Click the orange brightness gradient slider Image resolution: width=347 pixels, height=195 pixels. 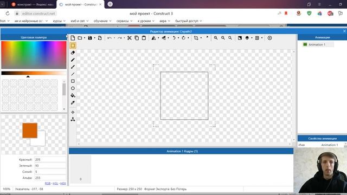point(34,73)
